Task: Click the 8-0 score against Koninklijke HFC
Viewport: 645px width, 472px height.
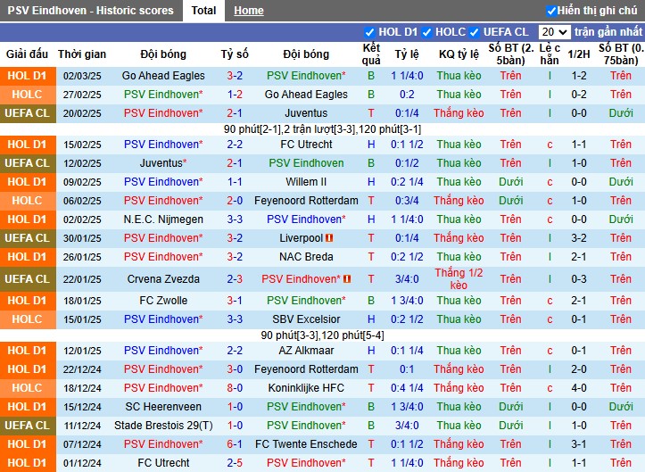Action: 235,388
